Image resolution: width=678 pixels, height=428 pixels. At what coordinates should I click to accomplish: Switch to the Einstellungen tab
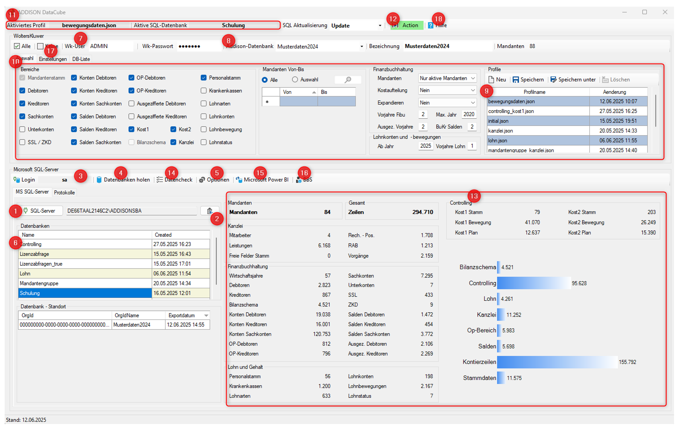[53, 59]
